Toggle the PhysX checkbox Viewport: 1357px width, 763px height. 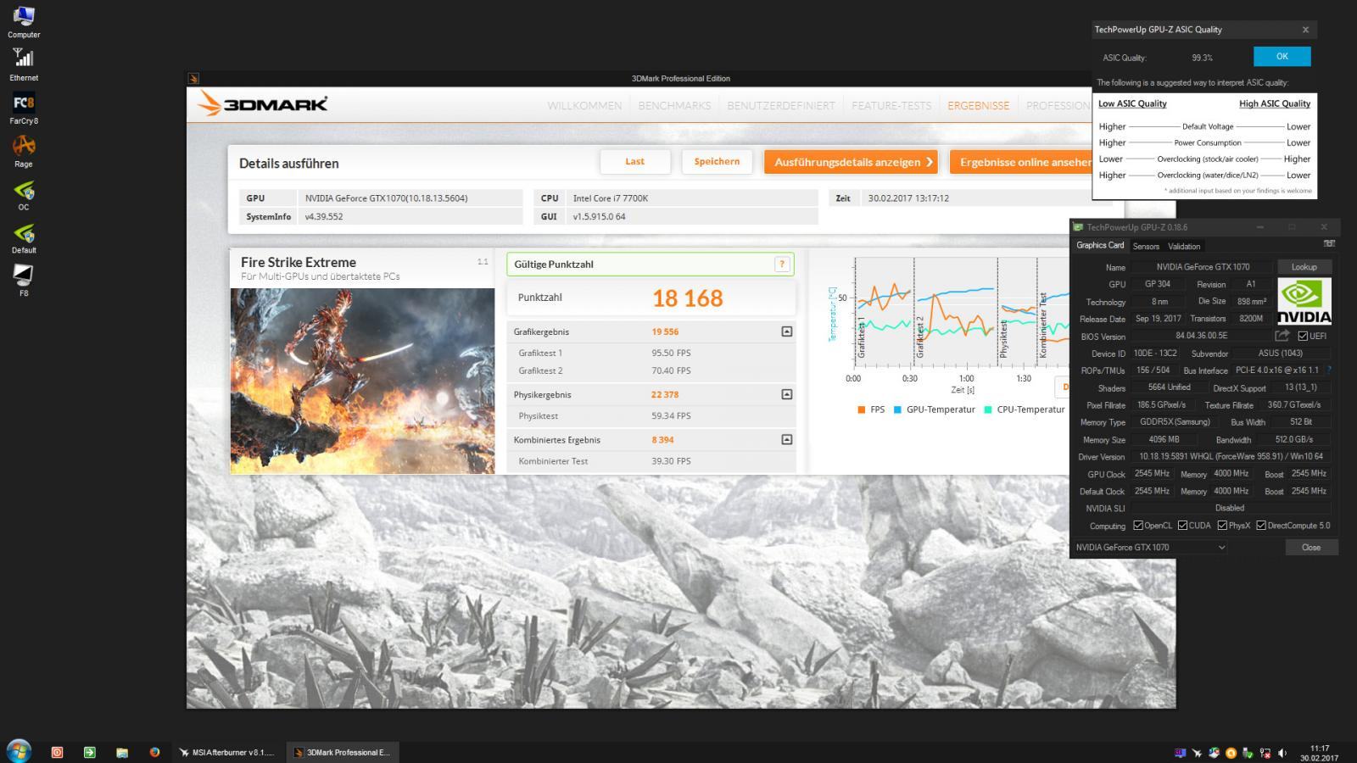pyautogui.click(x=1222, y=526)
